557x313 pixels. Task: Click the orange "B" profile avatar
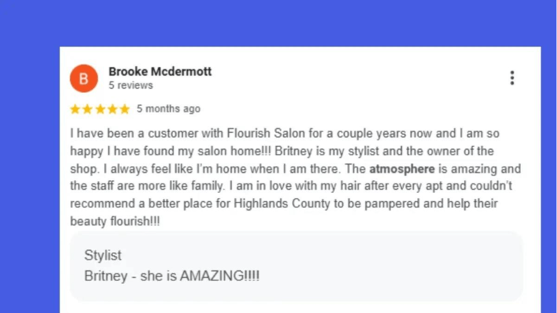tap(83, 79)
